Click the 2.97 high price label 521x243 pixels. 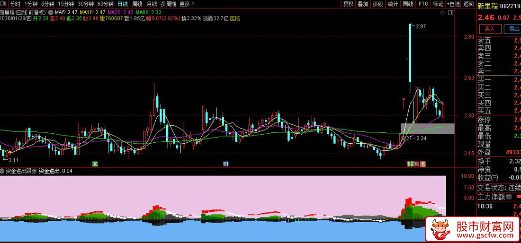(420, 26)
